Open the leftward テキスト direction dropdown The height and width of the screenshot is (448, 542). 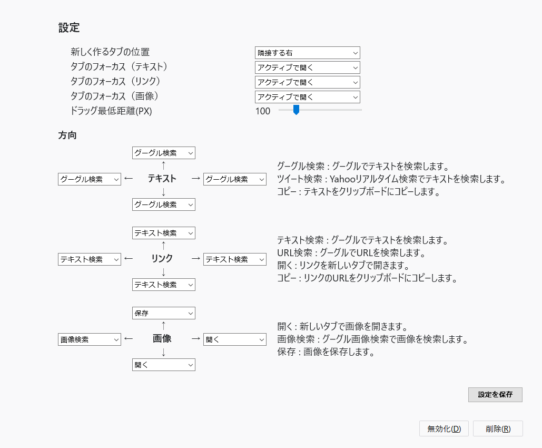(x=90, y=179)
